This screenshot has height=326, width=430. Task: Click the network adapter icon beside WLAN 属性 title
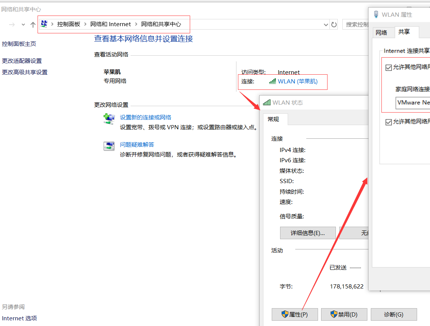click(376, 14)
